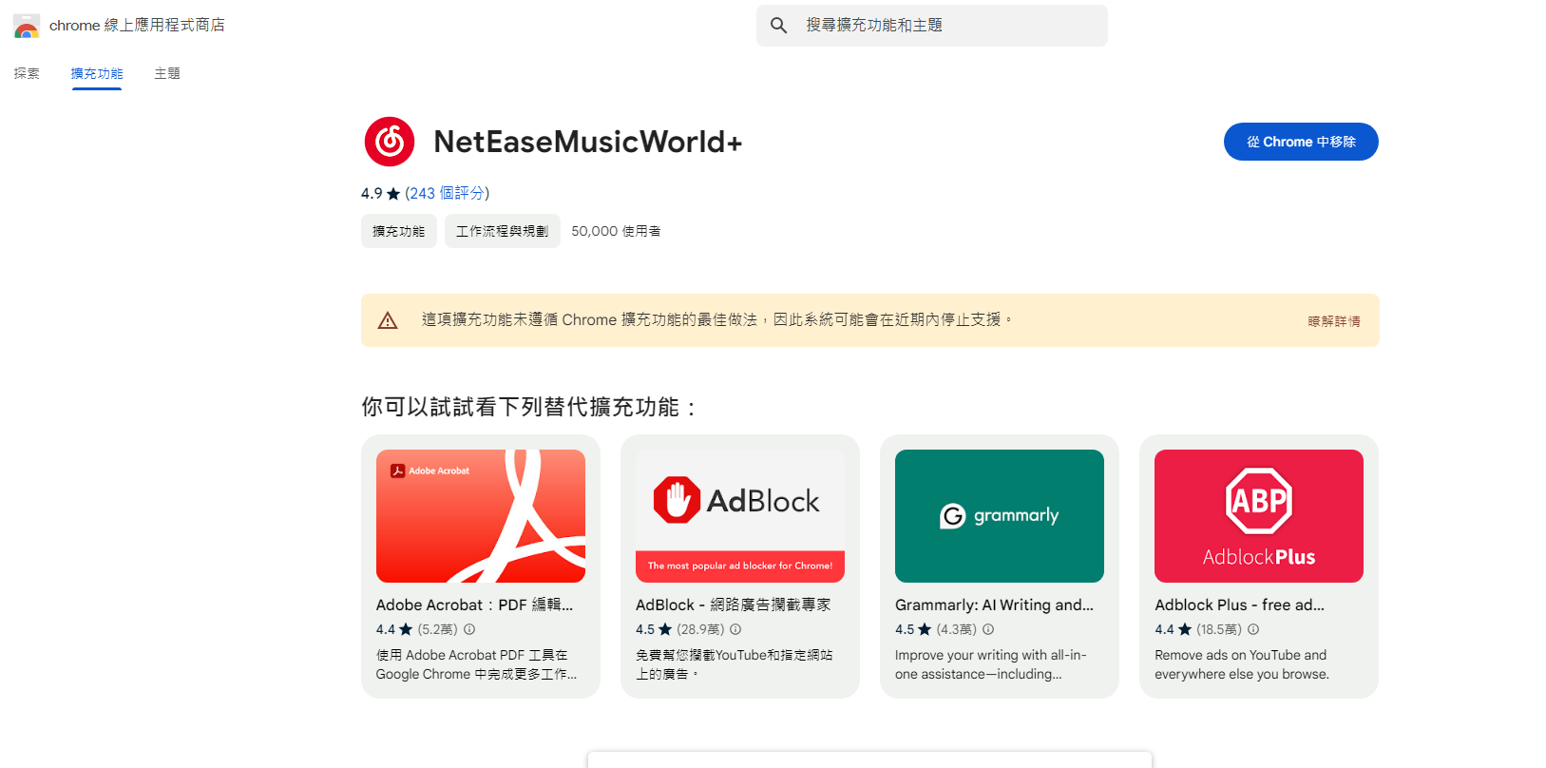Click info icon beside Adobe Acrobat rating

469,629
